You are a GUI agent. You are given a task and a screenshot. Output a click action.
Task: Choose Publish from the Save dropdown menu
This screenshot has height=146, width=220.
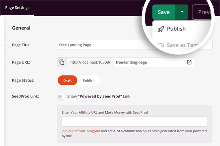click(176, 29)
